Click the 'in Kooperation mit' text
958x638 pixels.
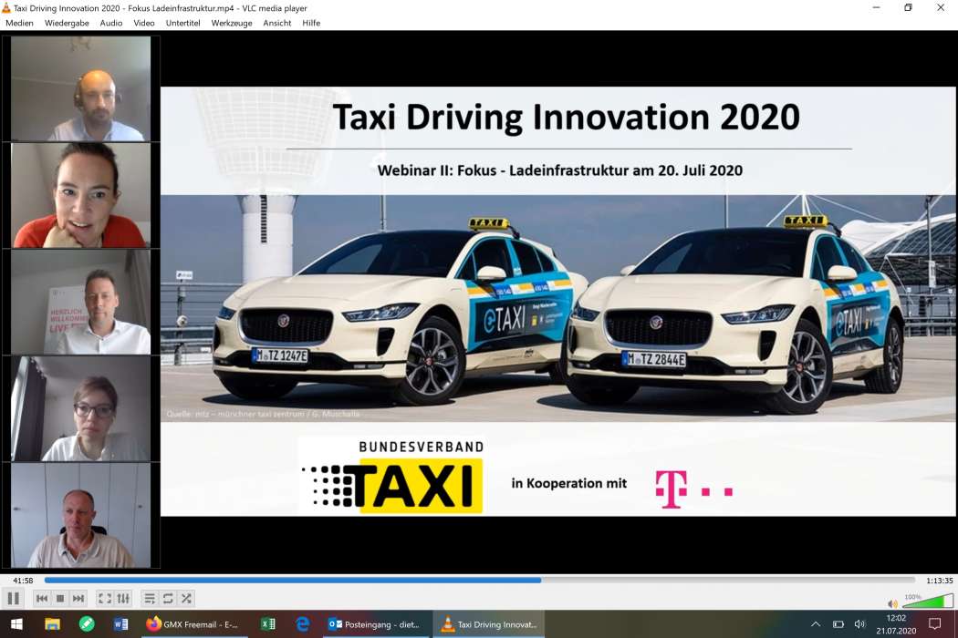(568, 483)
